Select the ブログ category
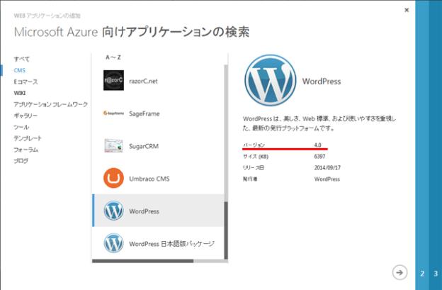This screenshot has height=290, width=442. coord(21,161)
